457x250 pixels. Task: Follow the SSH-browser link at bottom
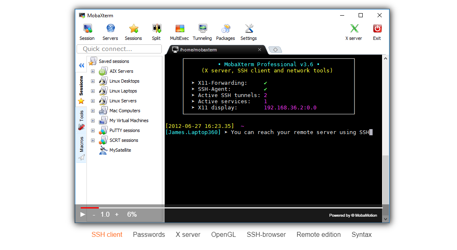266,234
